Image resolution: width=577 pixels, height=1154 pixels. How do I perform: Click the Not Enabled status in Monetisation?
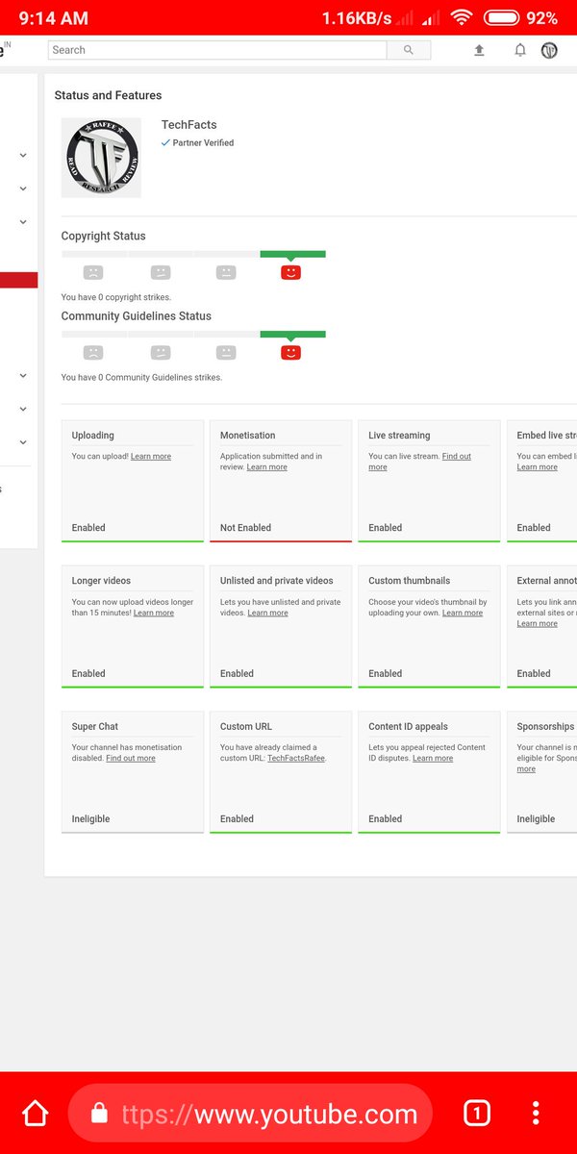click(245, 528)
